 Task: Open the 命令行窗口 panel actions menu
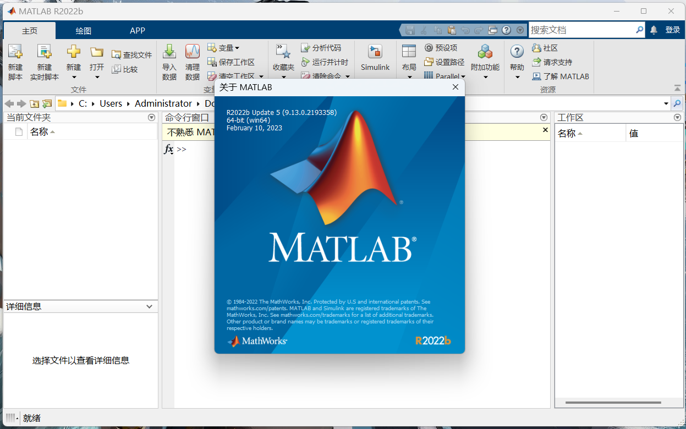[544, 118]
